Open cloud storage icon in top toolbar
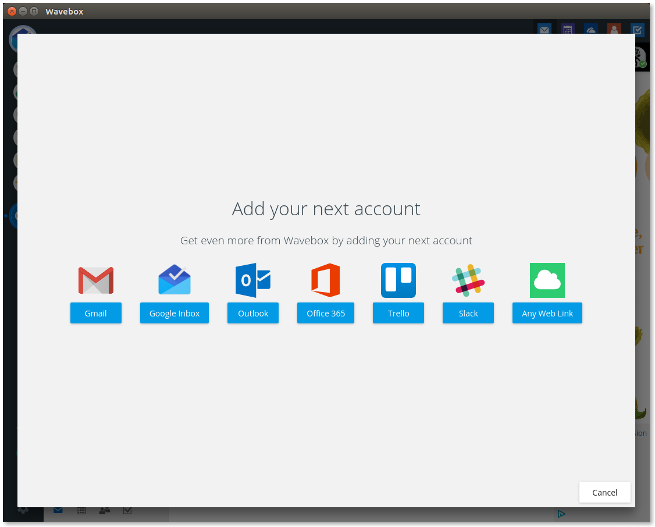Screen dimensions: 655x527 click(590, 29)
